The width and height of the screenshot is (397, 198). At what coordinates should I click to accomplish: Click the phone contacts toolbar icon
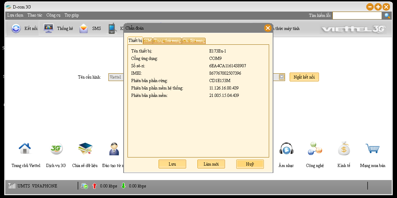click(112, 29)
